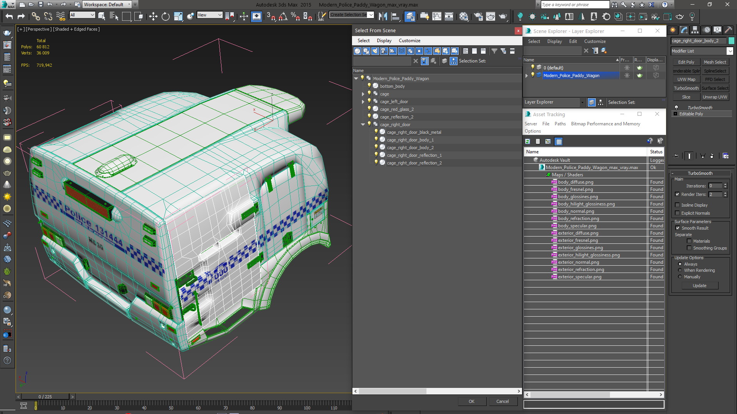Click the UVW Map modifier button
The width and height of the screenshot is (737, 414).
(686, 79)
